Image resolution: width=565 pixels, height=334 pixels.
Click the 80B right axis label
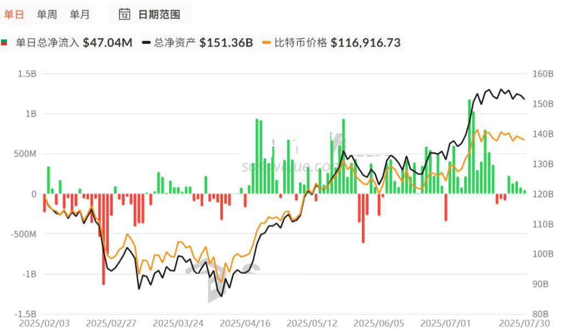tap(540, 314)
